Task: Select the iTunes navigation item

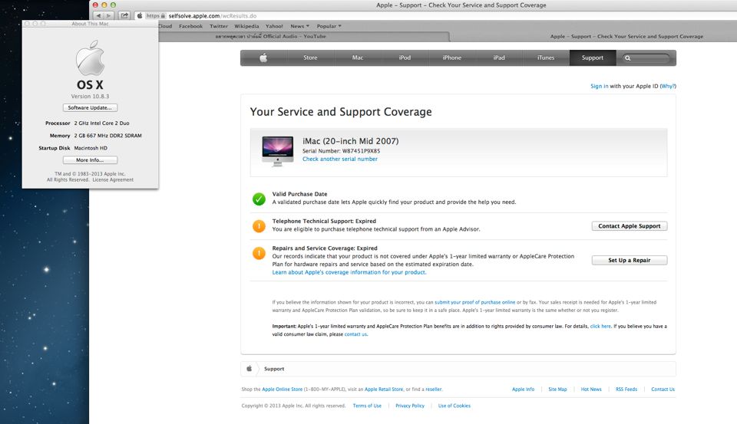Action: 546,58
